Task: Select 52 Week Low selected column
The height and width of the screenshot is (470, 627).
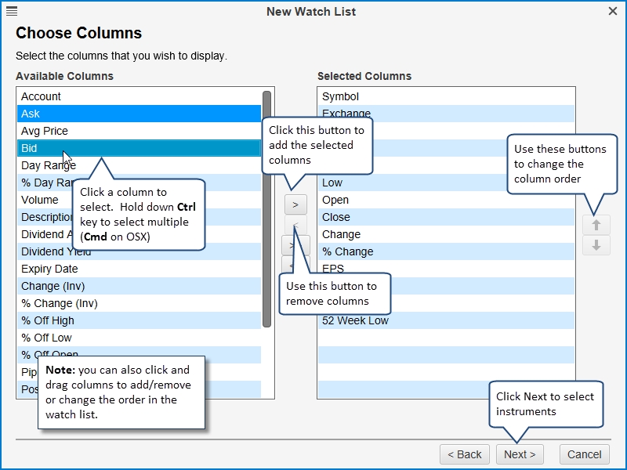Action: [446, 320]
